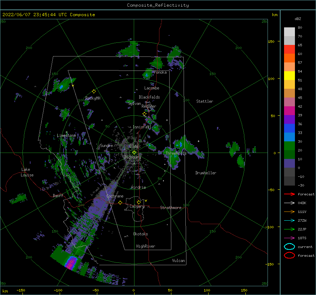Click the yellow diamond marker near Cochrane
The height and width of the screenshot is (295, 316).
click(x=120, y=202)
